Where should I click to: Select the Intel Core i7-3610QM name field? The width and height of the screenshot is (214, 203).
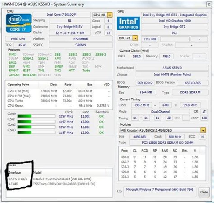(62, 15)
